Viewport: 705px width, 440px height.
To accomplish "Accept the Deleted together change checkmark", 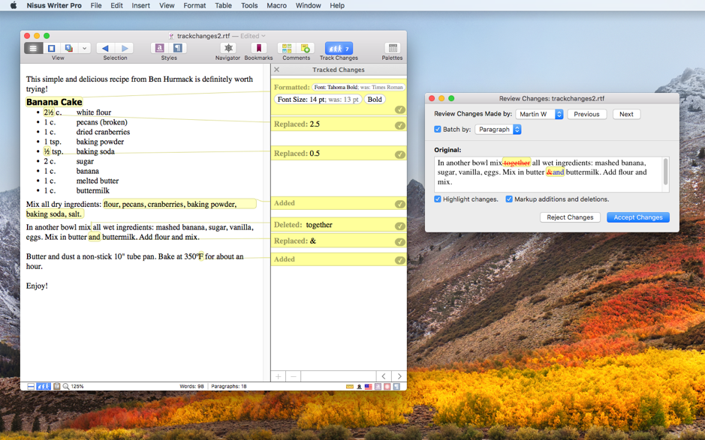I will 399,226.
